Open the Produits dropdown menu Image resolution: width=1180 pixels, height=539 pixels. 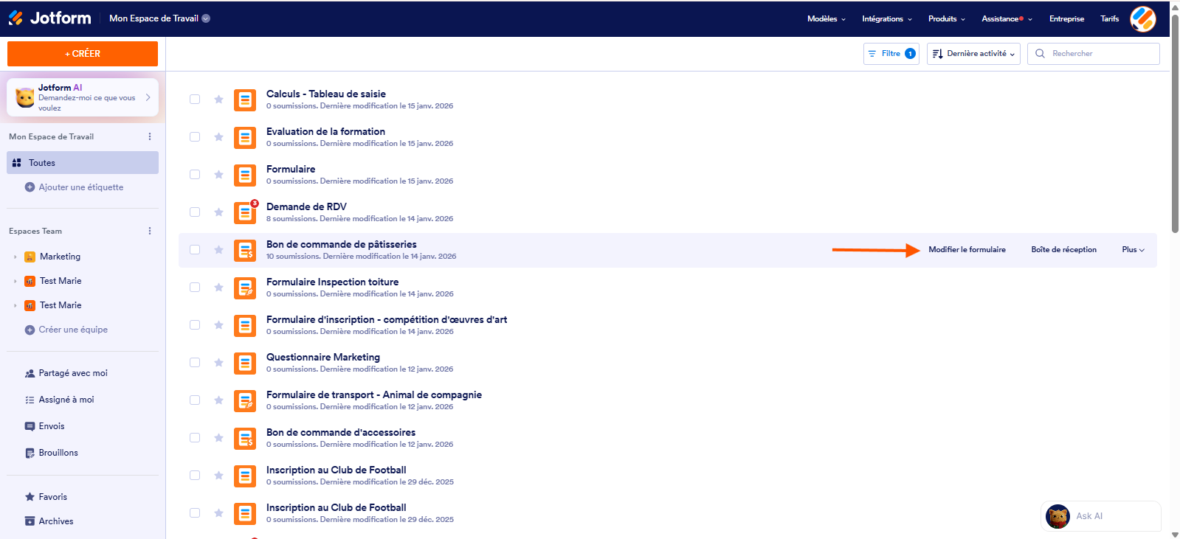[x=946, y=18]
